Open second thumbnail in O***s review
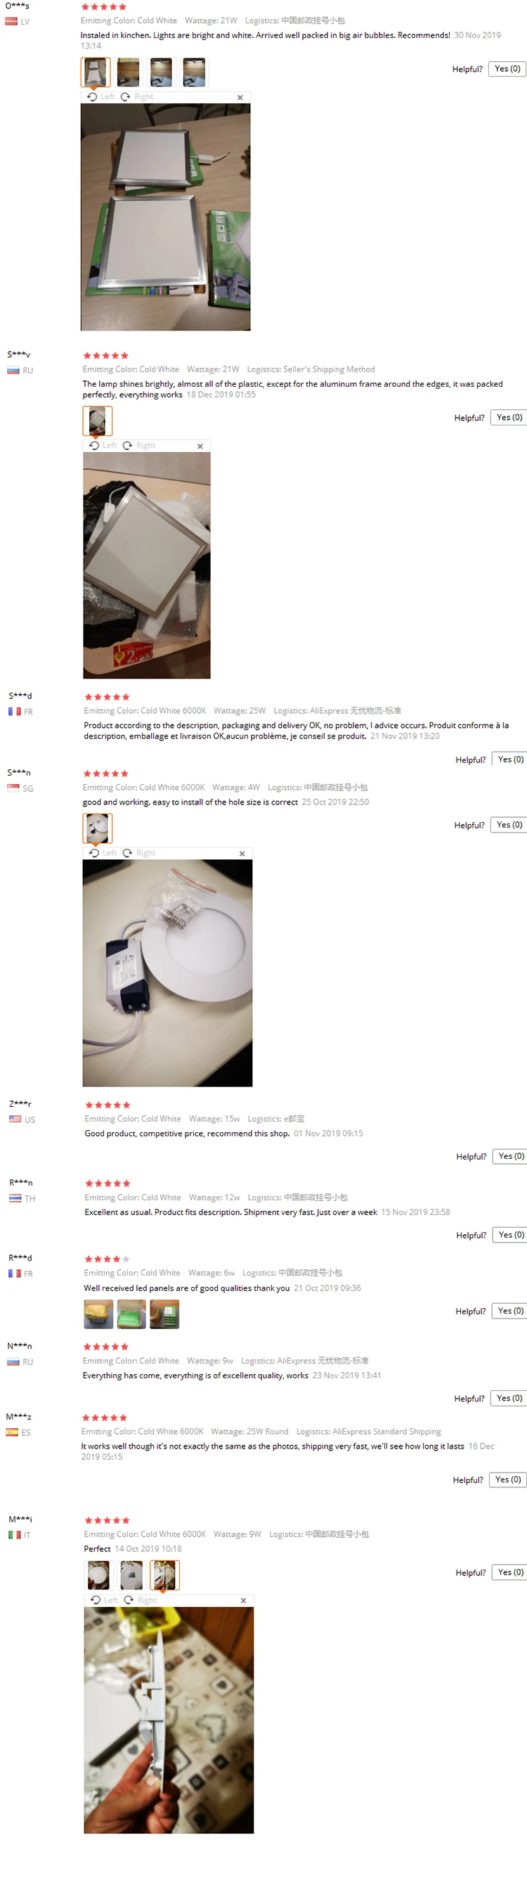 [x=129, y=72]
